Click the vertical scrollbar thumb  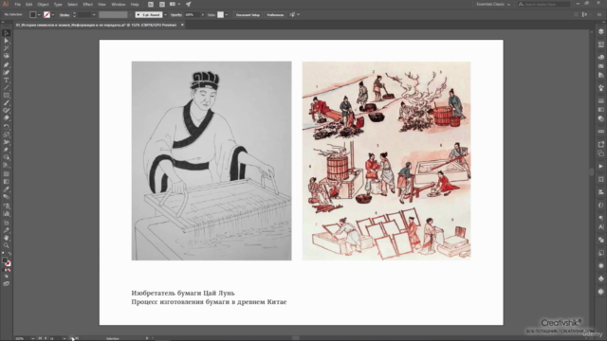point(592,171)
